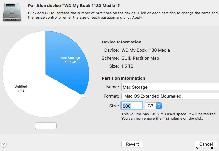
Task: Click the pie chart resize handle
Action: point(83,96)
